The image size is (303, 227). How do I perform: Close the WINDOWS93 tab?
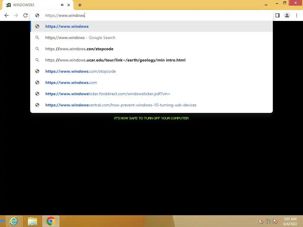[x=69, y=5]
